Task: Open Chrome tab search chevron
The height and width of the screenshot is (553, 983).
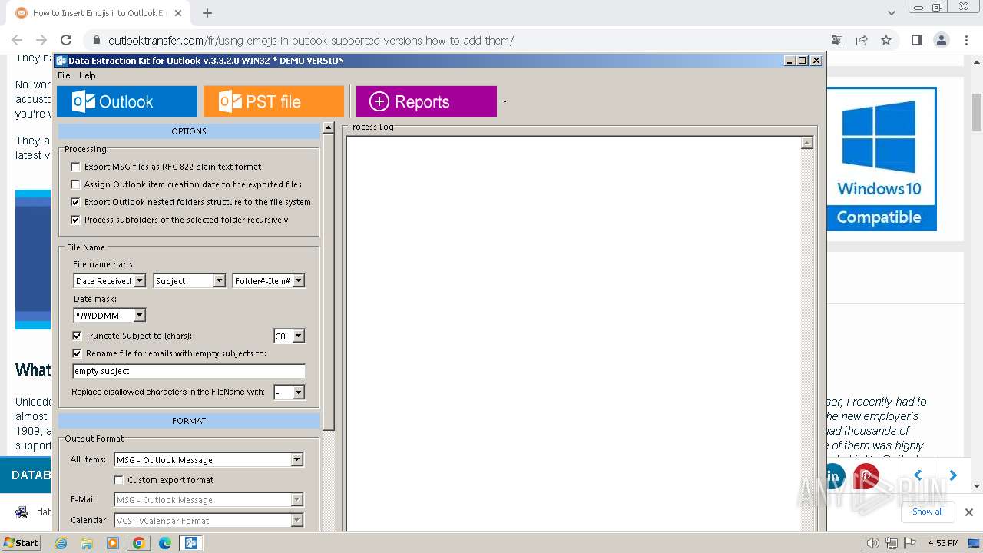Action: (x=891, y=13)
